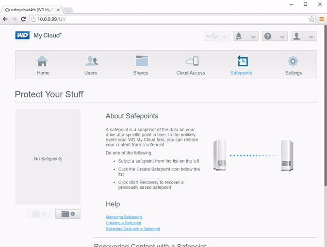Viewport: 327px width, 247px height.
Task: Select the Cloud Access tab label
Action: (191, 73)
